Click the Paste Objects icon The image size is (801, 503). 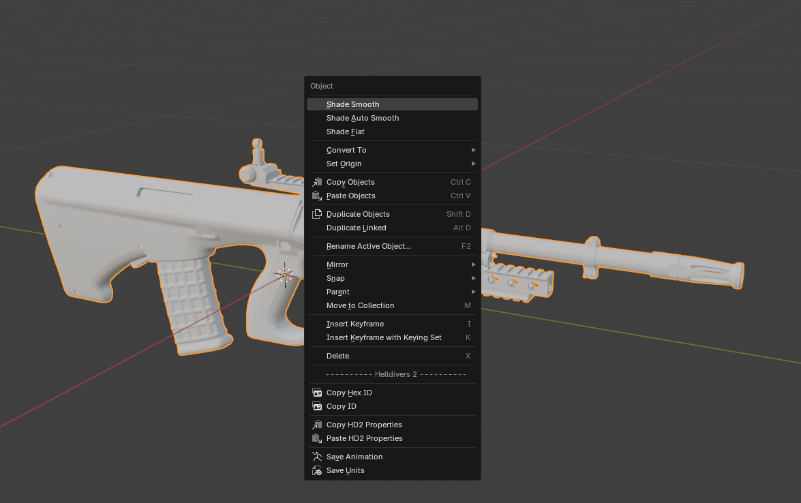coord(316,196)
